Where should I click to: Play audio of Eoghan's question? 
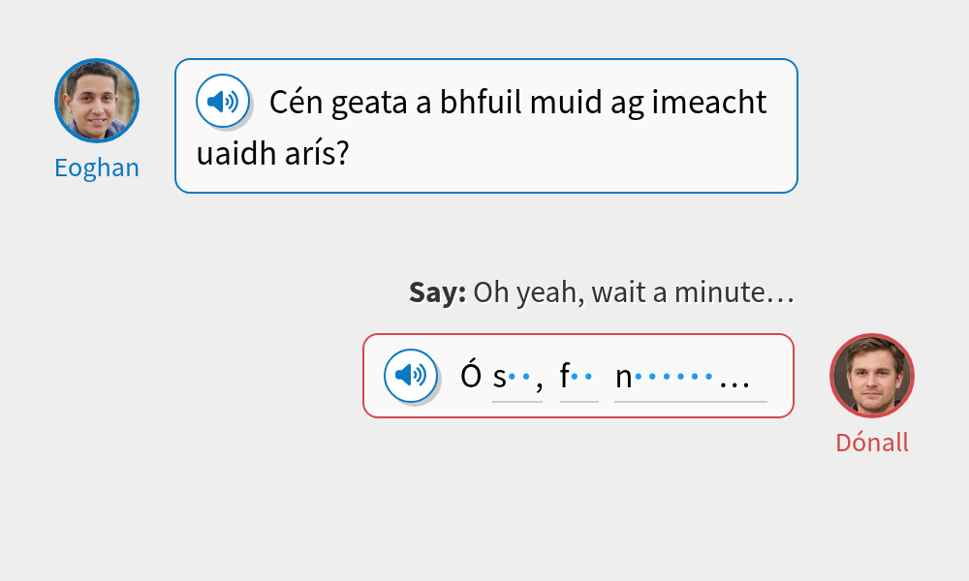tap(223, 101)
